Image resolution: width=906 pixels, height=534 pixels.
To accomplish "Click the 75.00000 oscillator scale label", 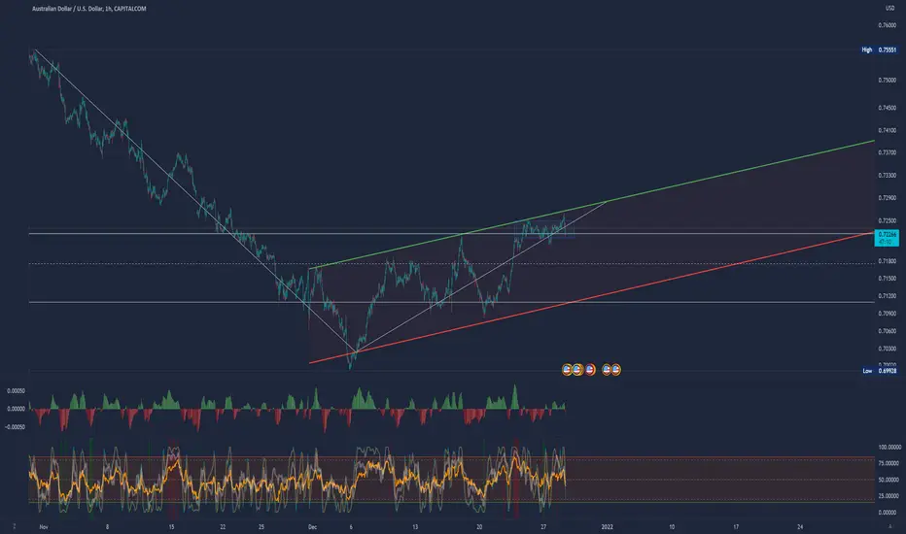I will click(x=889, y=463).
